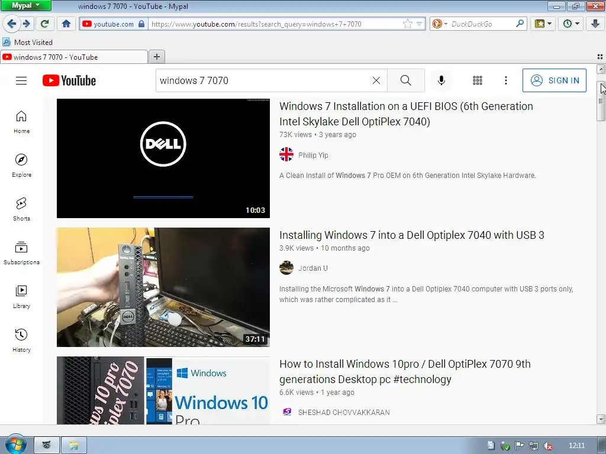606x454 pixels.
Task: Open Library in the sidebar
Action: (x=21, y=297)
